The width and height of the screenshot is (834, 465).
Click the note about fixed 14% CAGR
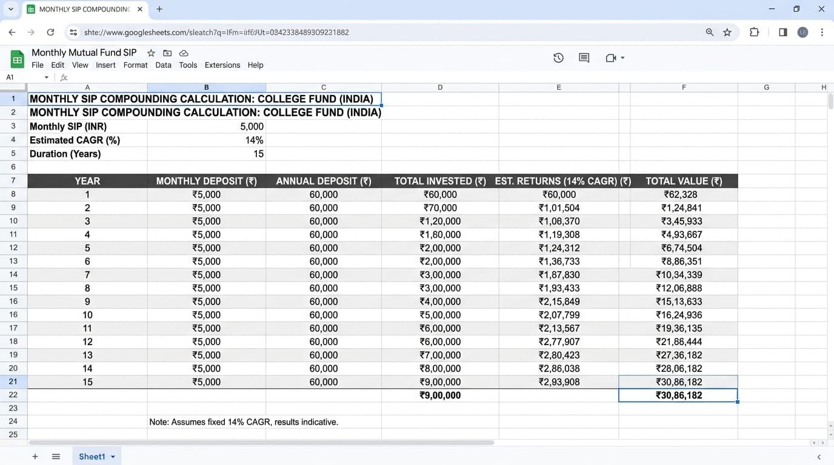point(244,422)
